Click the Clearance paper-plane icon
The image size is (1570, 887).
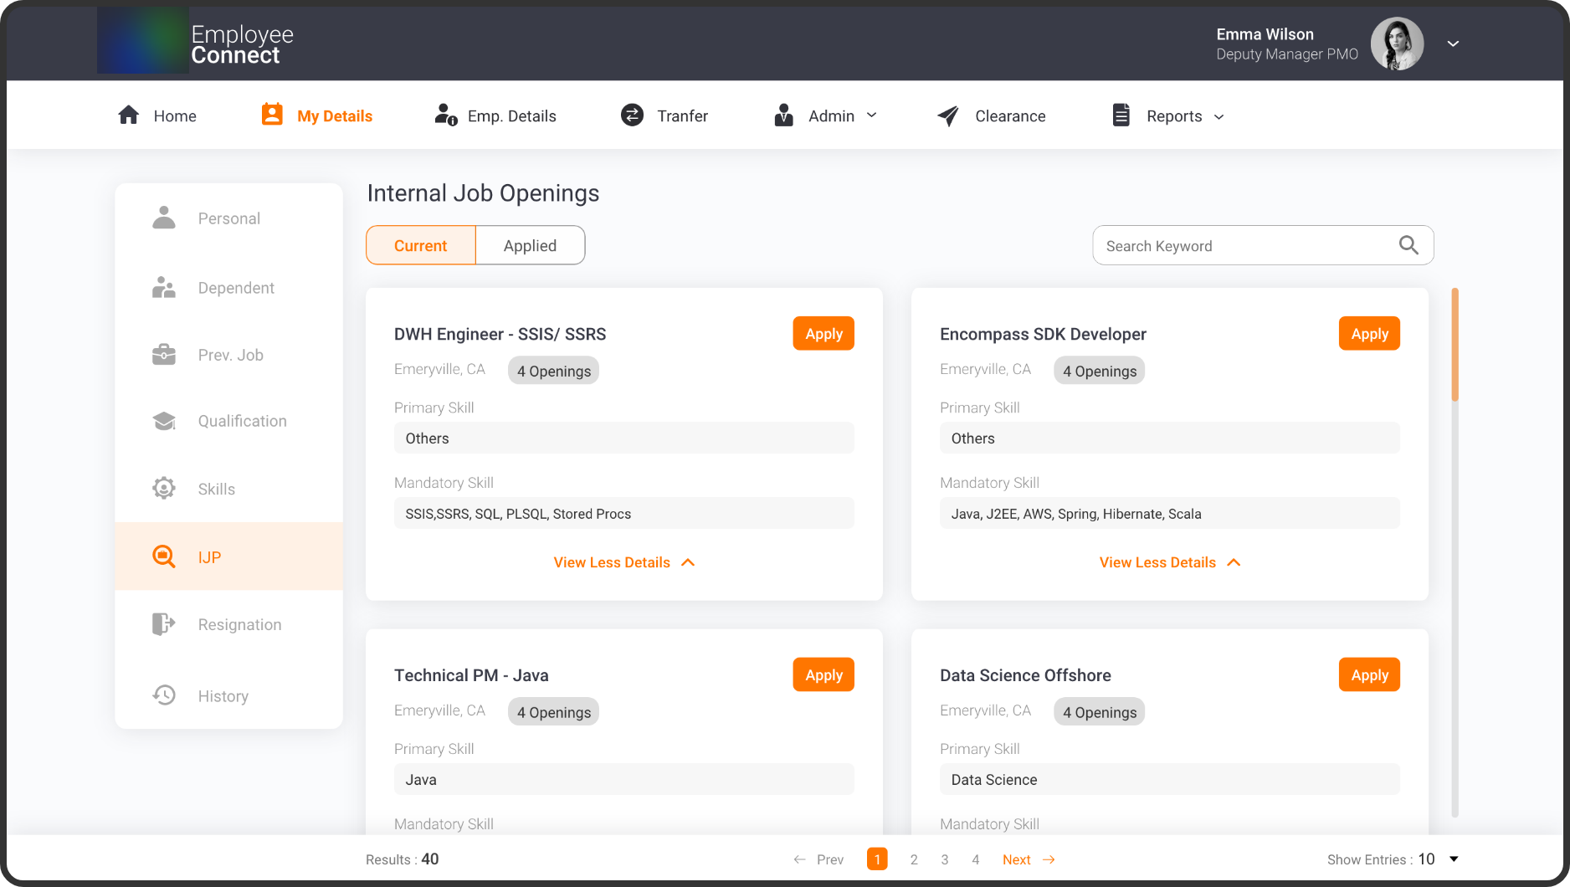pos(947,115)
